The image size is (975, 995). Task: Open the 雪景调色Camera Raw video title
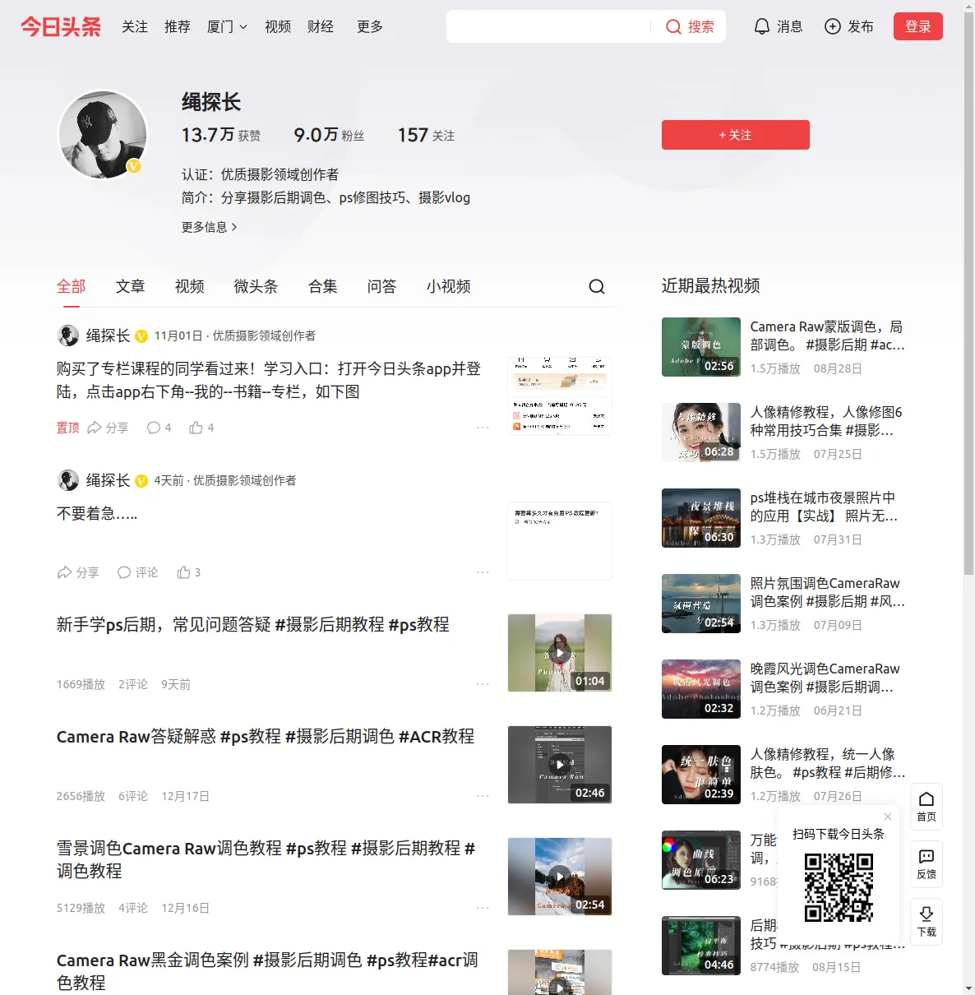(266, 859)
